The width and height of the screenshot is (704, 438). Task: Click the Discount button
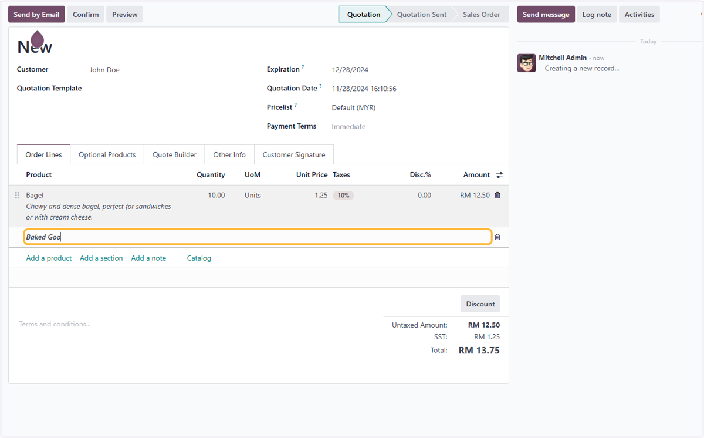pyautogui.click(x=480, y=304)
